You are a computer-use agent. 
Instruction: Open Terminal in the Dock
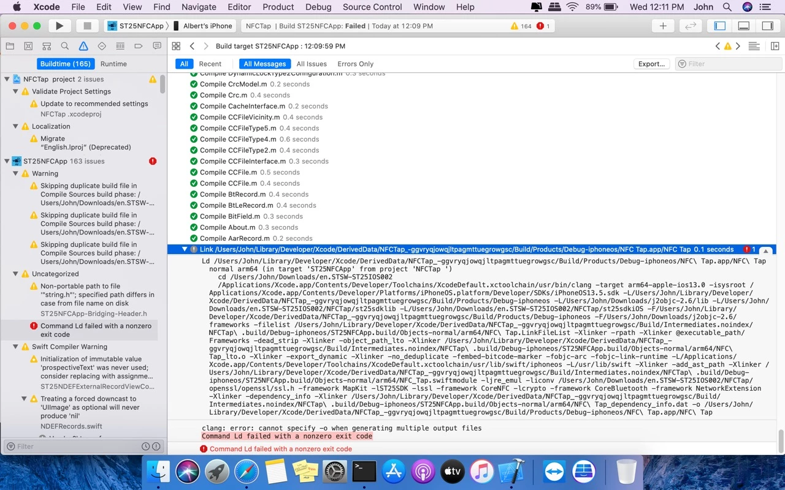pyautogui.click(x=363, y=472)
